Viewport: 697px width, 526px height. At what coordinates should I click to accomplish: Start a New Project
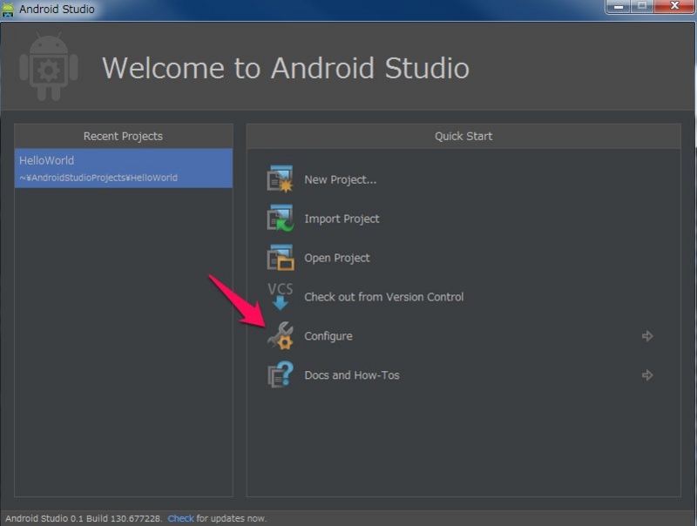pyautogui.click(x=340, y=179)
